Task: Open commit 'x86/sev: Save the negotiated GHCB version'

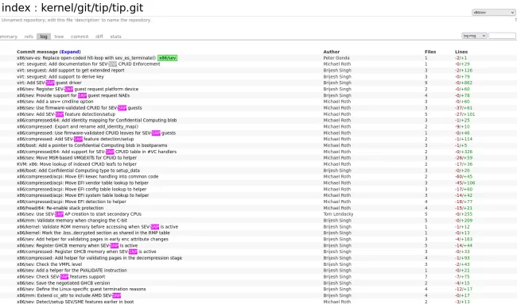Action: coord(64,283)
